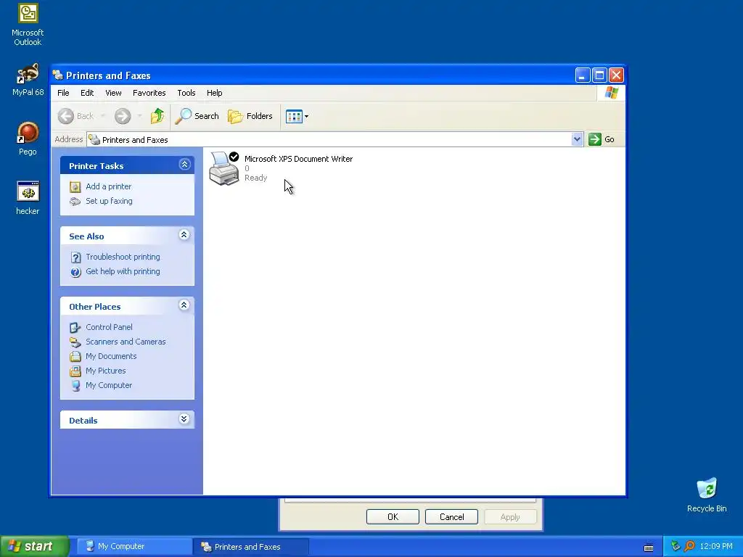Switch to My Computer taskbar button
The height and width of the screenshot is (557, 743).
tap(134, 547)
